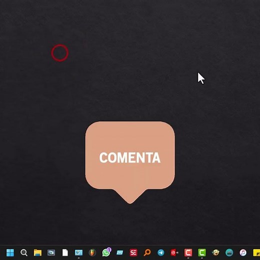260x260 pixels.
Task: Open the orange magnifier search app
Action: tap(147, 252)
